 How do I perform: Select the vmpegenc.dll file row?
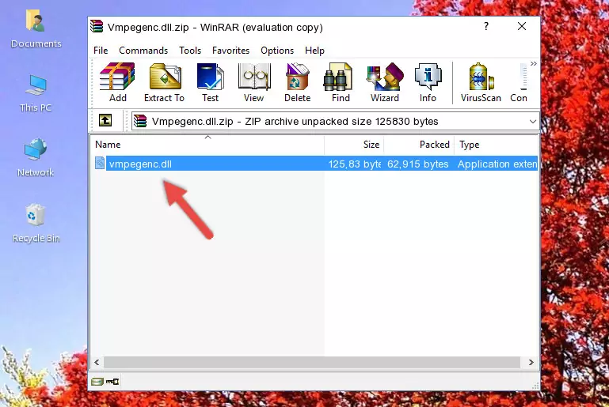coord(315,164)
